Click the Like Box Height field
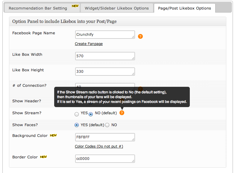 (105, 72)
